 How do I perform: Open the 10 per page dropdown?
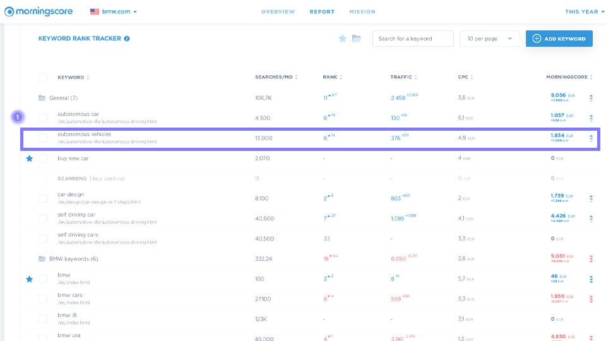tap(490, 39)
